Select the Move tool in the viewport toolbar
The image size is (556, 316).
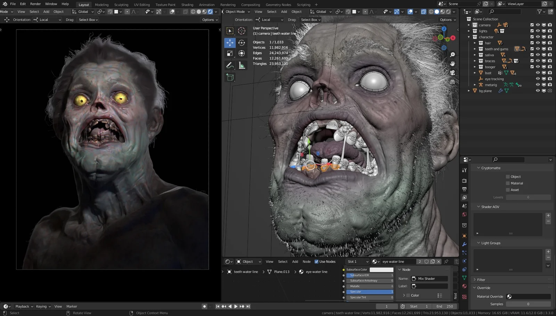click(x=230, y=43)
